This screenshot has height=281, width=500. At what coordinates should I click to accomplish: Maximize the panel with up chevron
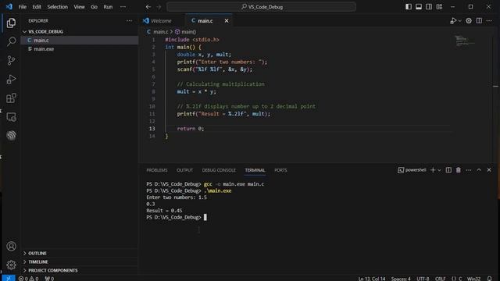[x=479, y=170]
